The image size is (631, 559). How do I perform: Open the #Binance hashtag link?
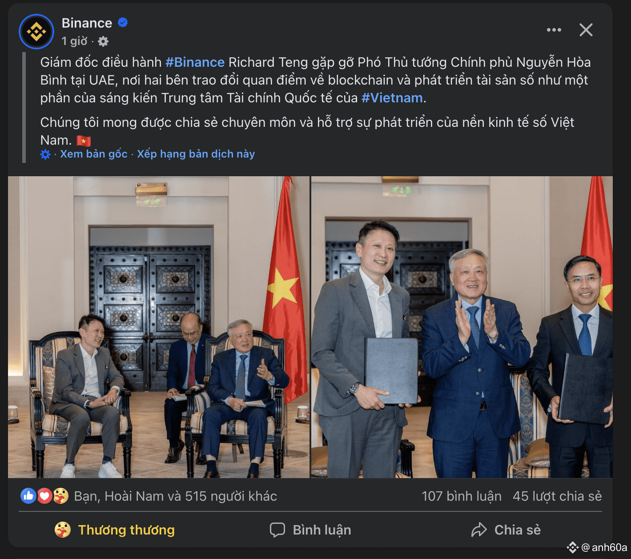click(x=195, y=62)
